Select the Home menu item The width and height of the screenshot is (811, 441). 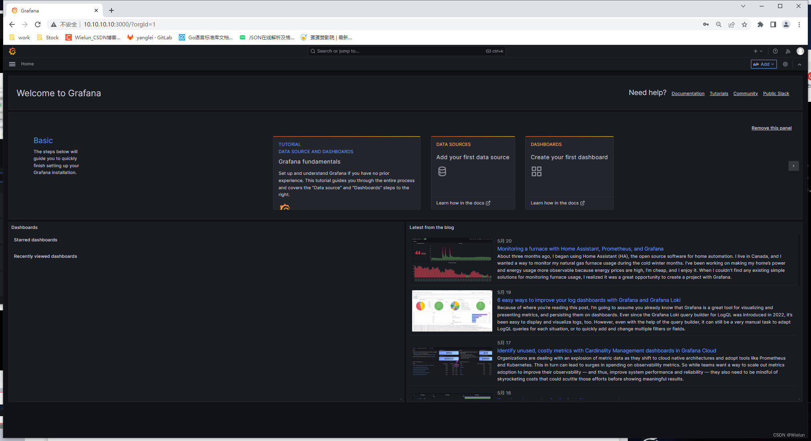27,63
